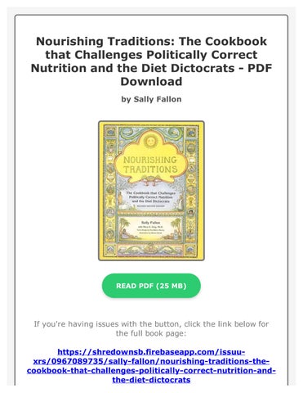Click the link's final line the-diet-dictocrats

point(151,380)
